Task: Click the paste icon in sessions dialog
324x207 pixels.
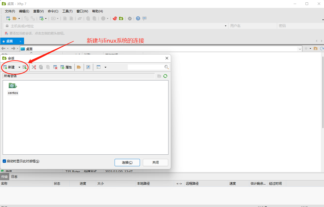Action: tap(48, 67)
